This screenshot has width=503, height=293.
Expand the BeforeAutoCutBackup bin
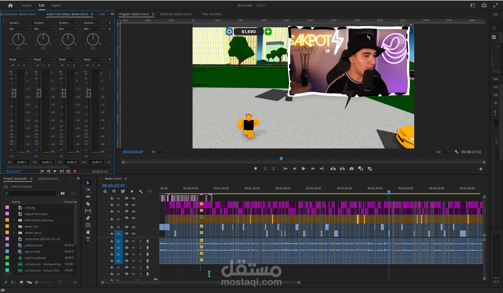pos(14,220)
